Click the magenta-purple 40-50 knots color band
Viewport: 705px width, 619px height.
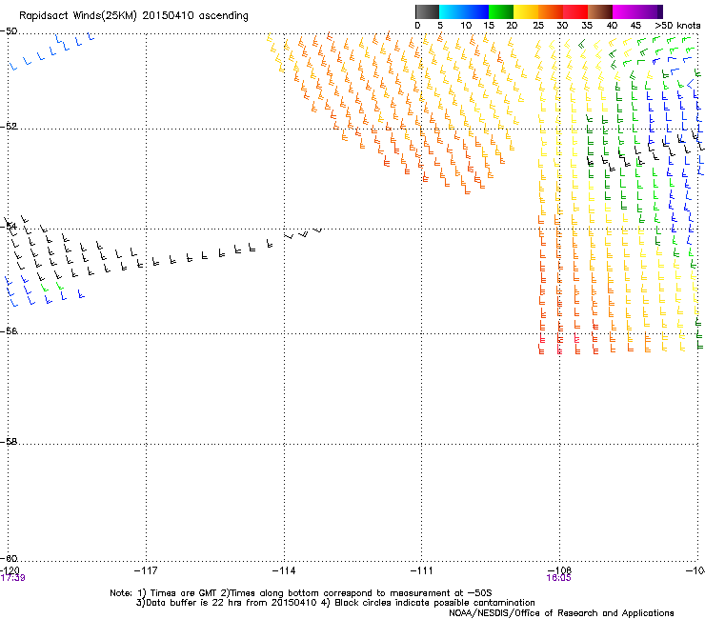(637, 11)
